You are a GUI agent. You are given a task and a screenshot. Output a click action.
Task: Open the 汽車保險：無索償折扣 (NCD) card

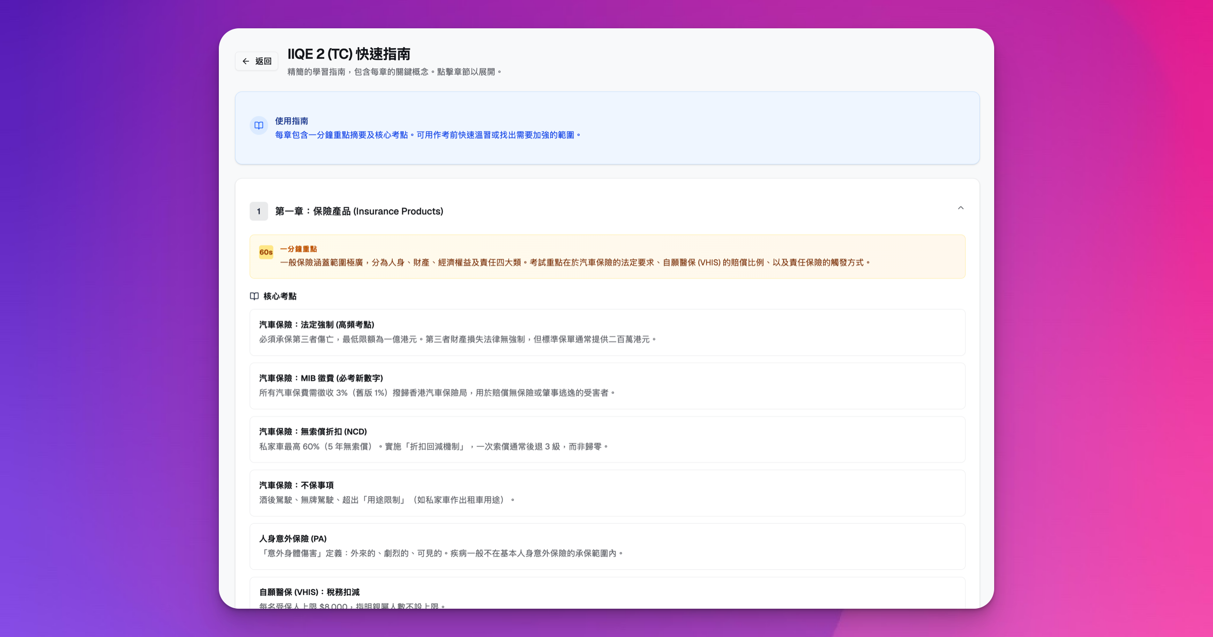click(608, 439)
